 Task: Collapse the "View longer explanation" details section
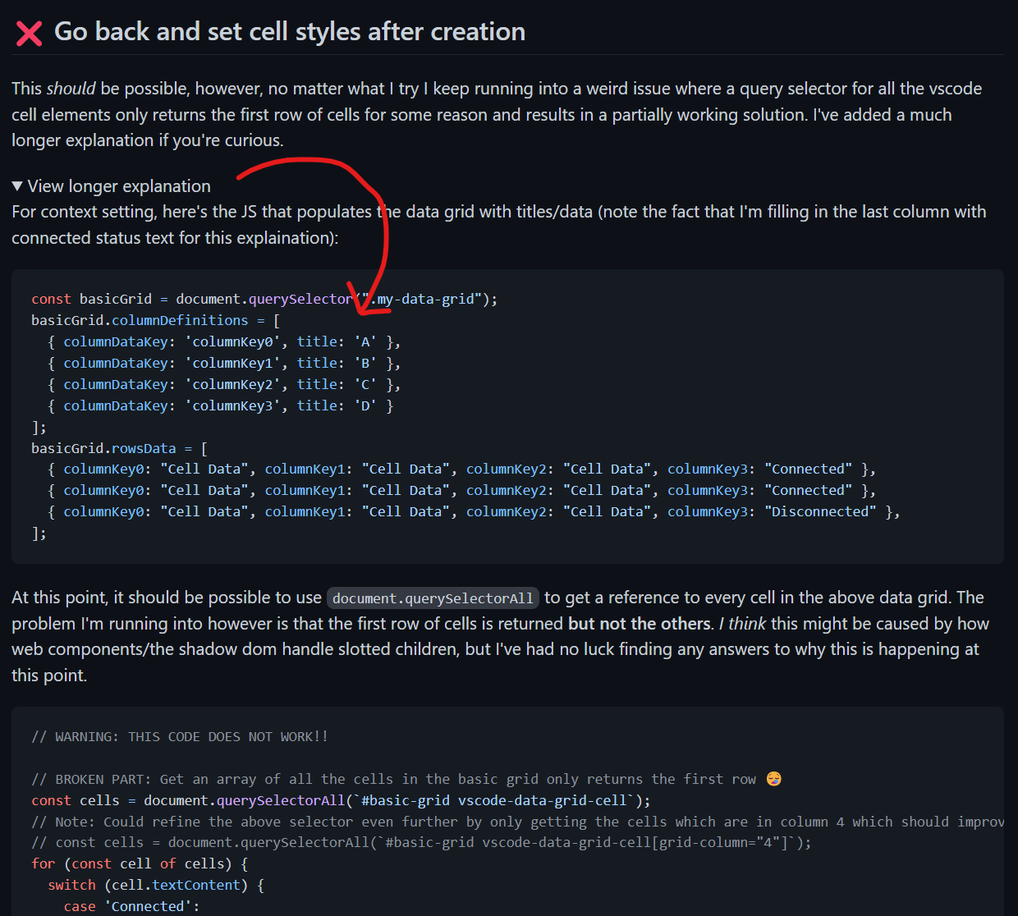point(112,186)
